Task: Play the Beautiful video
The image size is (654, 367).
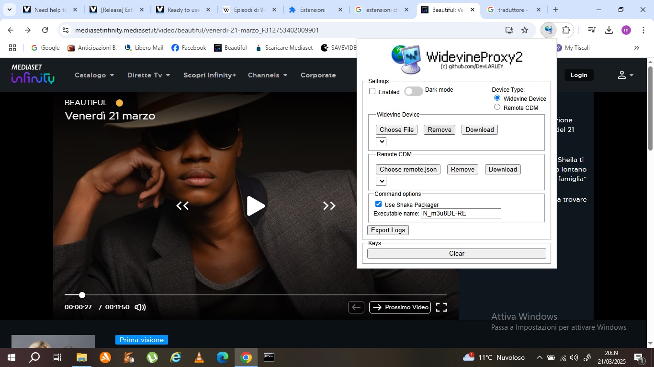Action: 256,206
